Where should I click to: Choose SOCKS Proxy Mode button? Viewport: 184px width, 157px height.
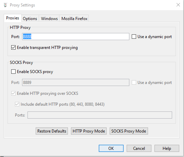coord(129,131)
